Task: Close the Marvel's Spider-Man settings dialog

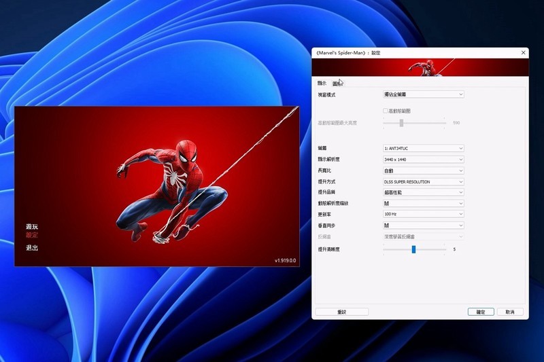Action: pos(523,53)
